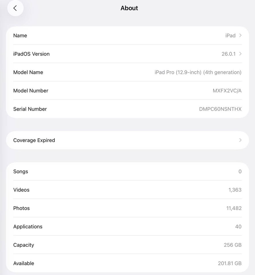
Task: Click the About page title
Action: point(129,8)
